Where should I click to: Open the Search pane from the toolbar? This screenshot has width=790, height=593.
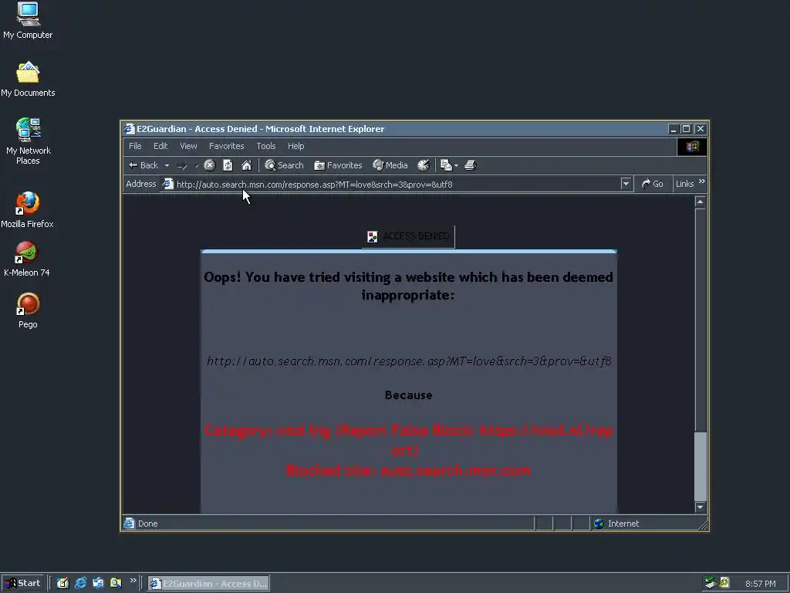coord(284,165)
